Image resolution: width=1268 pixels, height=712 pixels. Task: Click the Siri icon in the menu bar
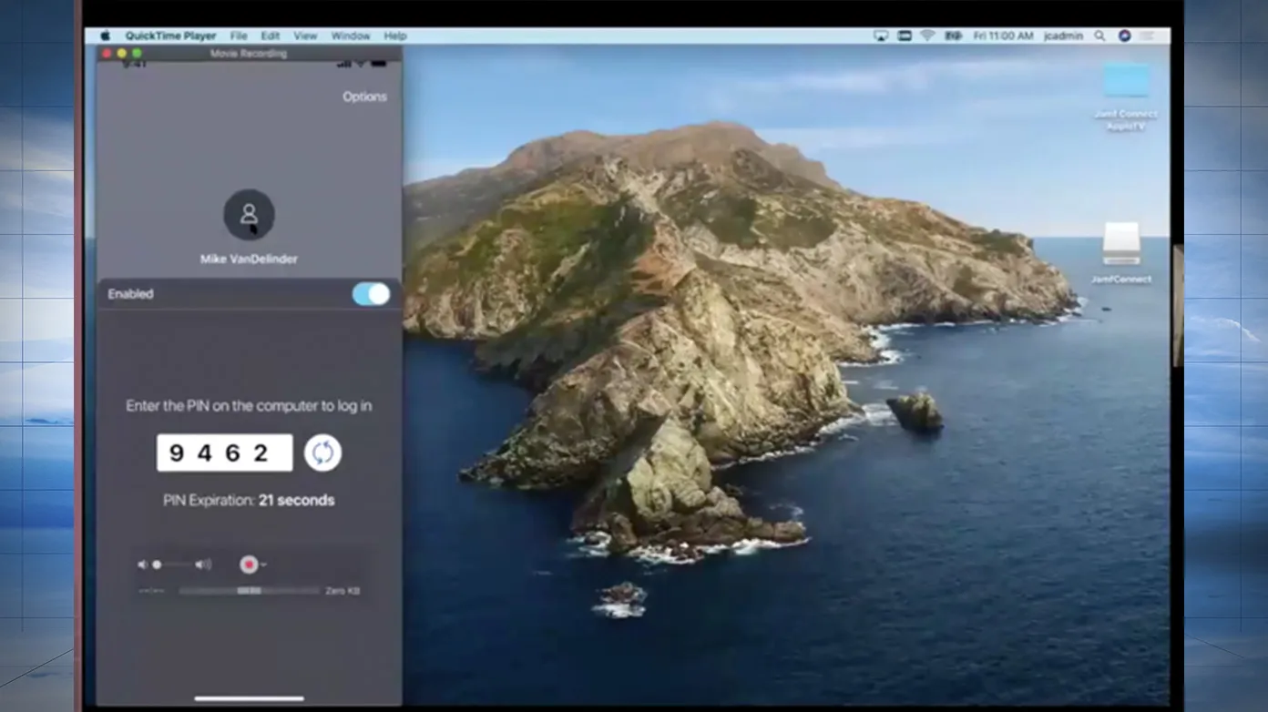click(x=1124, y=36)
